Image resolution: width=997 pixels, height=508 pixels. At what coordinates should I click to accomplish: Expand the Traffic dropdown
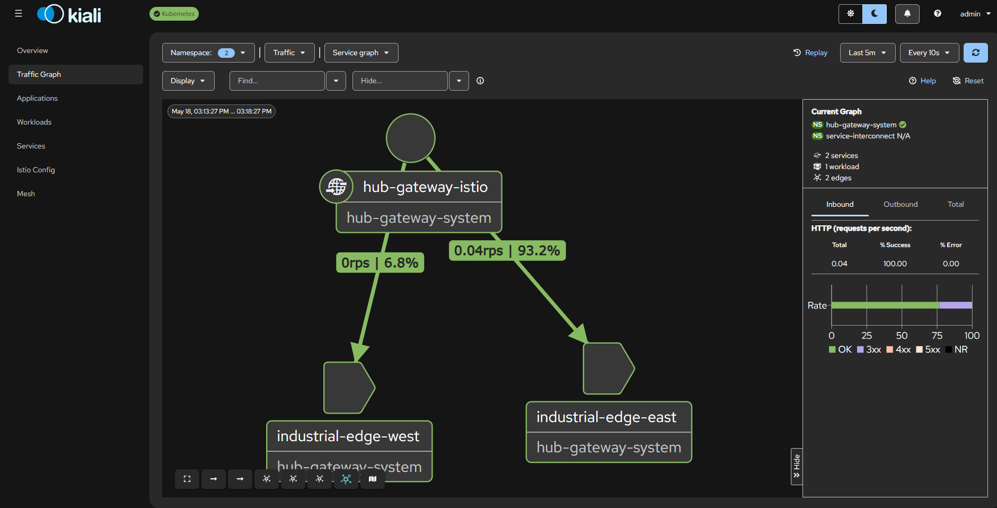click(289, 52)
